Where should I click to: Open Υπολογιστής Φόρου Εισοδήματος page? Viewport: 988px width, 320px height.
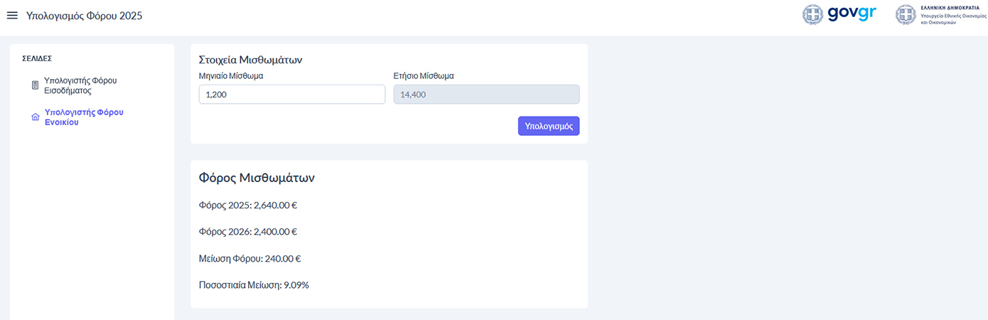[x=80, y=85]
